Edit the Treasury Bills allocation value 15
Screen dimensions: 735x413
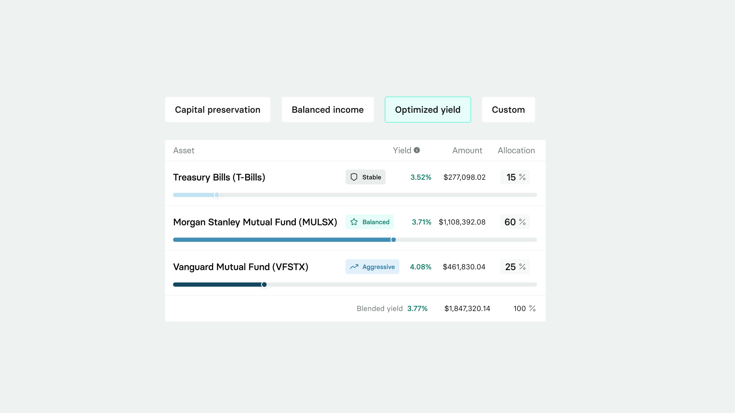(511, 177)
